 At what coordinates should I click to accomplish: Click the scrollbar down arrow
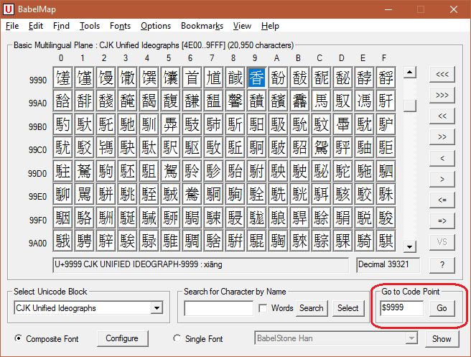point(409,246)
